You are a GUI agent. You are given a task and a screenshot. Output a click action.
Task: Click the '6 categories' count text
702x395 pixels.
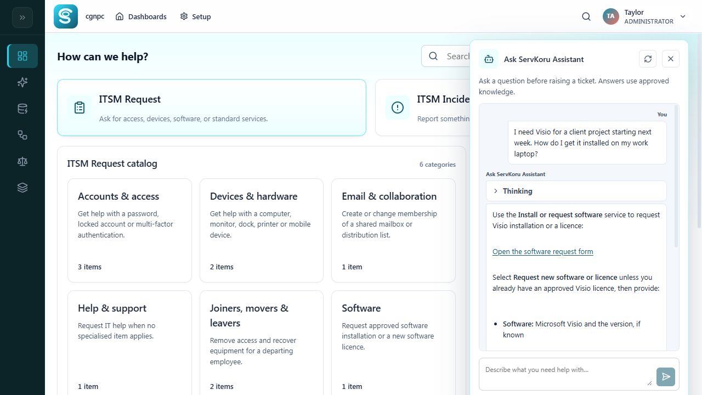tap(438, 164)
